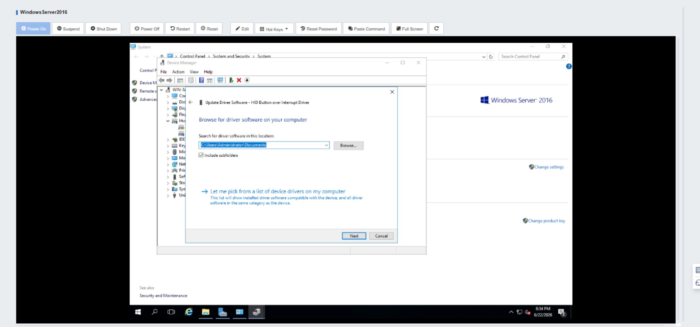This screenshot has height=327, width=700.
Task: Open the Action menu in Device Manager
Action: tap(178, 72)
